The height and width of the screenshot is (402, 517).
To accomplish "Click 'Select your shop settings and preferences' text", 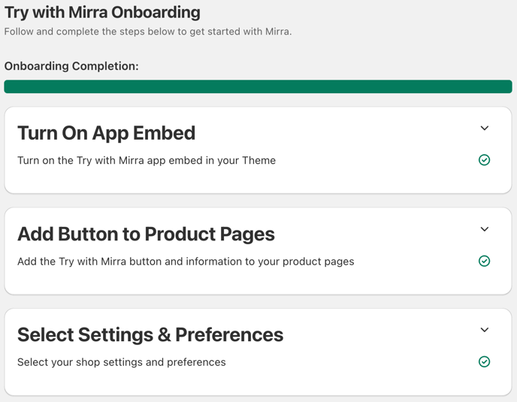I will coord(121,361).
